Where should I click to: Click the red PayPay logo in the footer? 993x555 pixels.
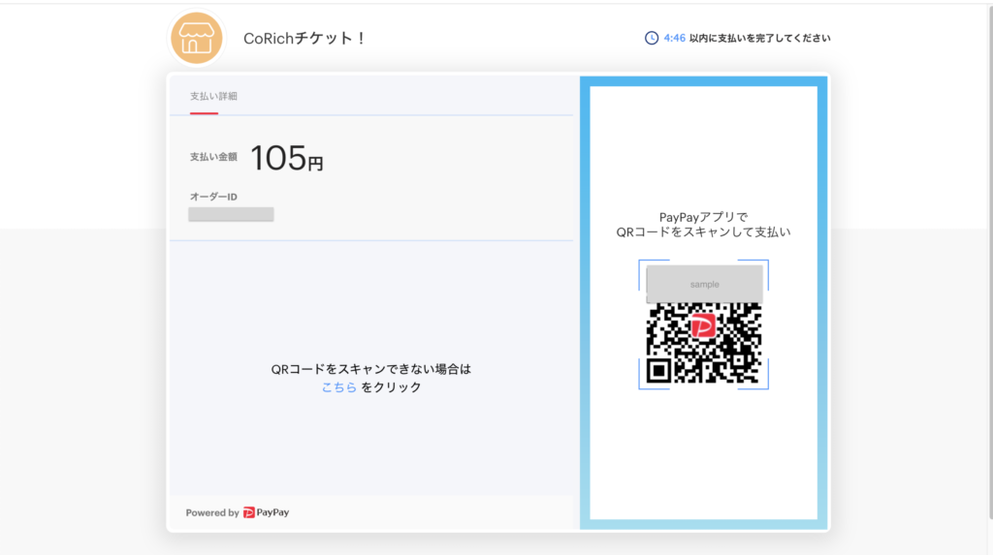point(249,512)
